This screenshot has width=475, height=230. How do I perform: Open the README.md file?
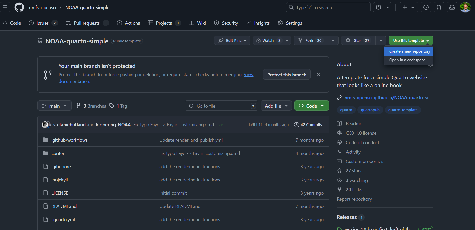64,206
